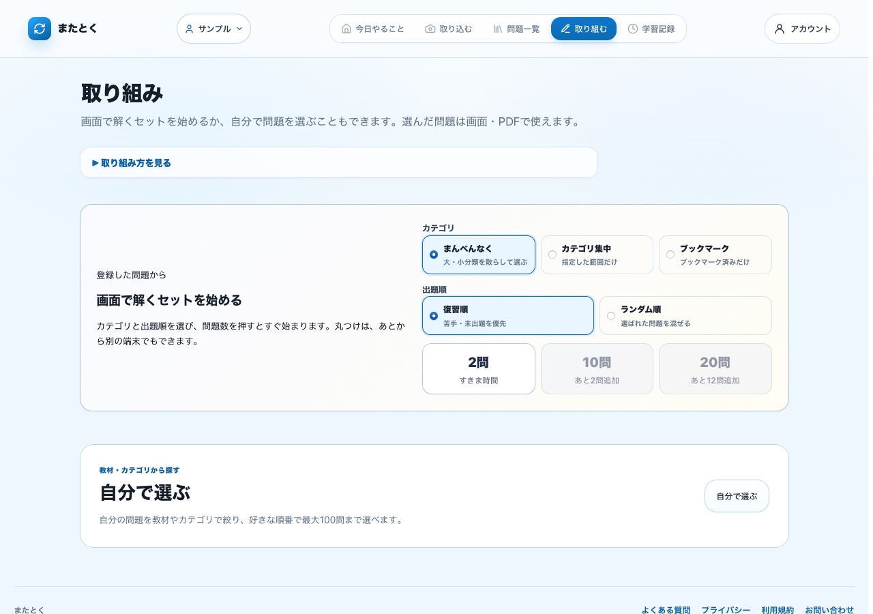
Task: Open 問題一覧 tab
Action: coord(516,29)
